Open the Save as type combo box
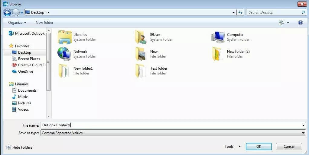This screenshot has width=309, height=155. [x=173, y=133]
